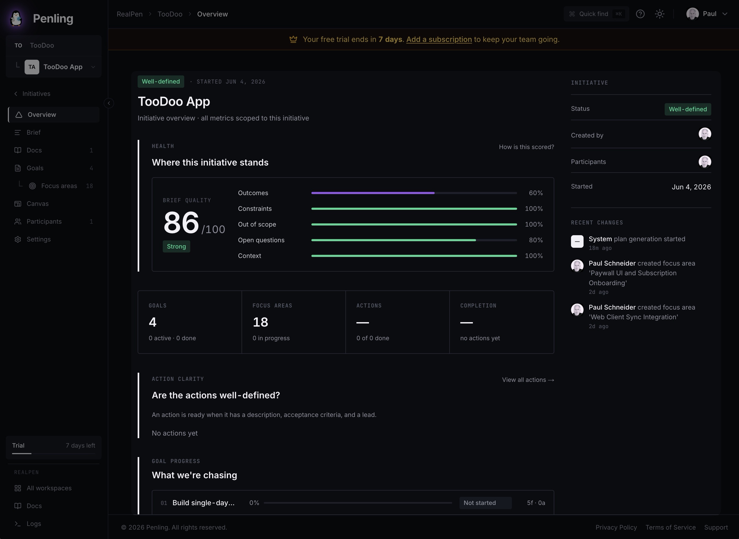The width and height of the screenshot is (739, 539).
Task: Toggle the light/dark theme sun icon
Action: coord(659,14)
